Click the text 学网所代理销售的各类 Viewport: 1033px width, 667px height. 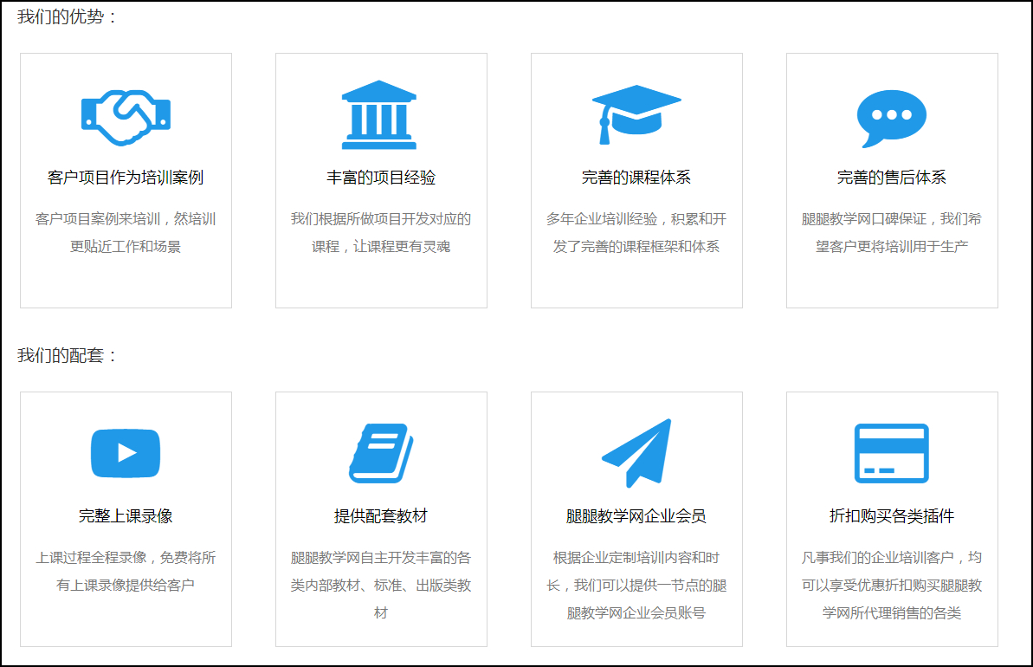pyautogui.click(x=891, y=613)
